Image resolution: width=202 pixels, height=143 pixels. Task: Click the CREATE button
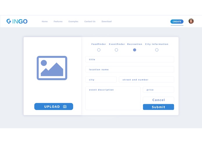pos(177,21)
